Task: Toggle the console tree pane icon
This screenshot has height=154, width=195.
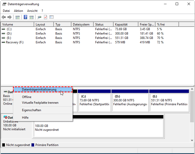Action: click(x=18, y=17)
